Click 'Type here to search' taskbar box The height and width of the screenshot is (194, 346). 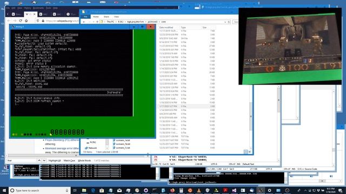pyautogui.click(x=39, y=190)
